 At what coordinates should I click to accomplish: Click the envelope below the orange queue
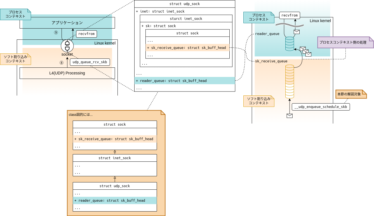coord(290,116)
